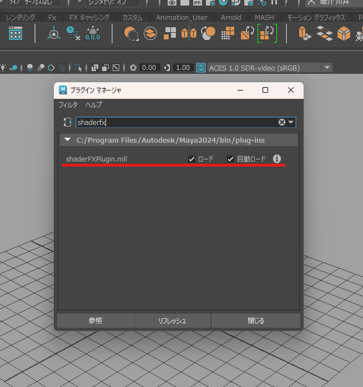The height and width of the screenshot is (387, 363).
Task: Toggle depth of field dark square icon
Action: pos(62,68)
